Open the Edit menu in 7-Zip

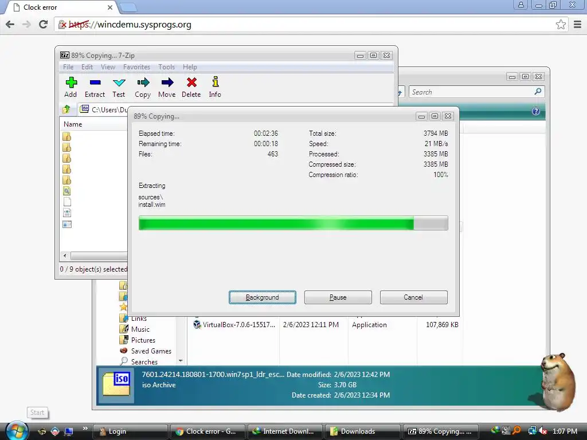[87, 67]
